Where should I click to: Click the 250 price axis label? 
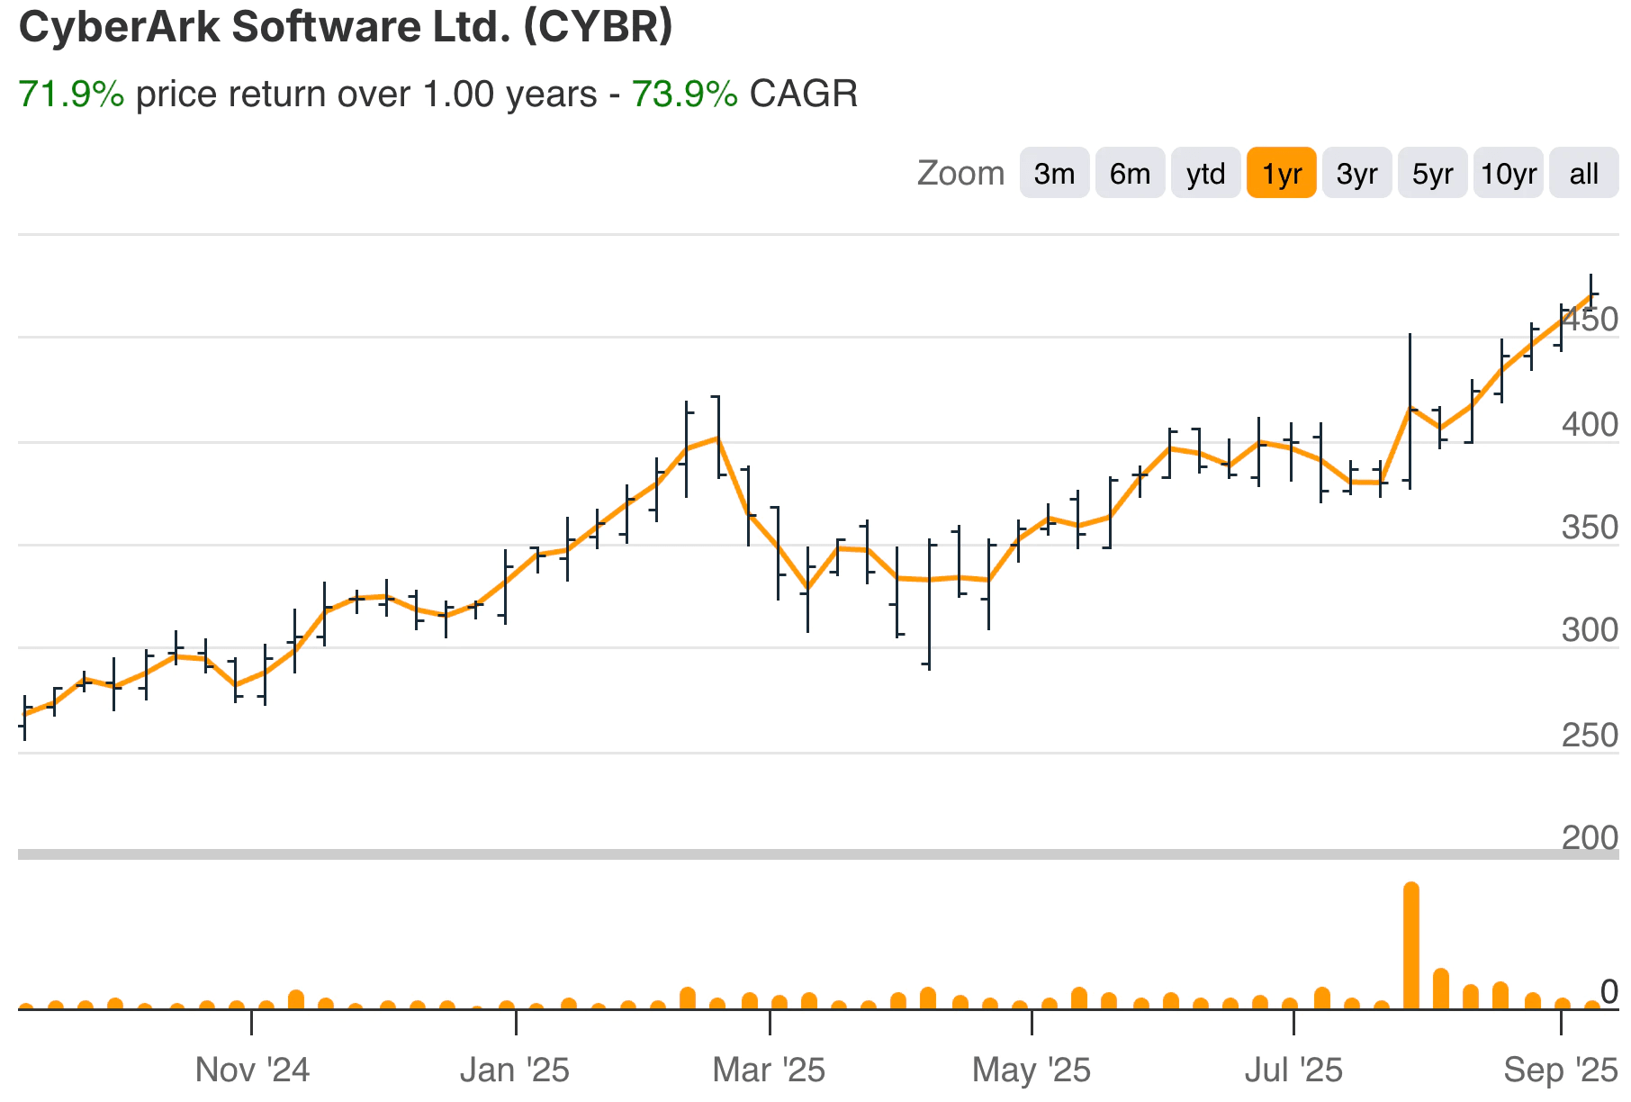click(x=1590, y=736)
